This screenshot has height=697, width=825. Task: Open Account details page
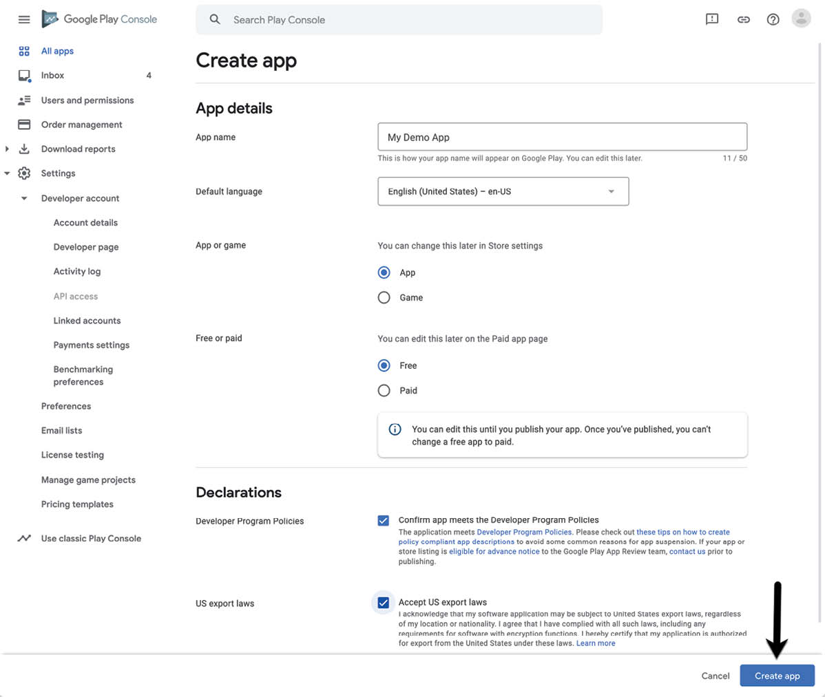86,222
